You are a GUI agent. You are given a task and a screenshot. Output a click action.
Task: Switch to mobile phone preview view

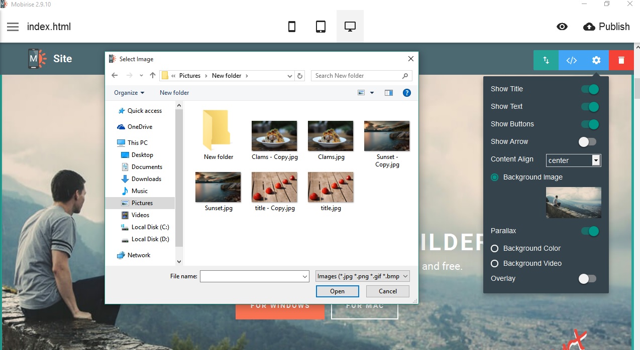point(292,26)
